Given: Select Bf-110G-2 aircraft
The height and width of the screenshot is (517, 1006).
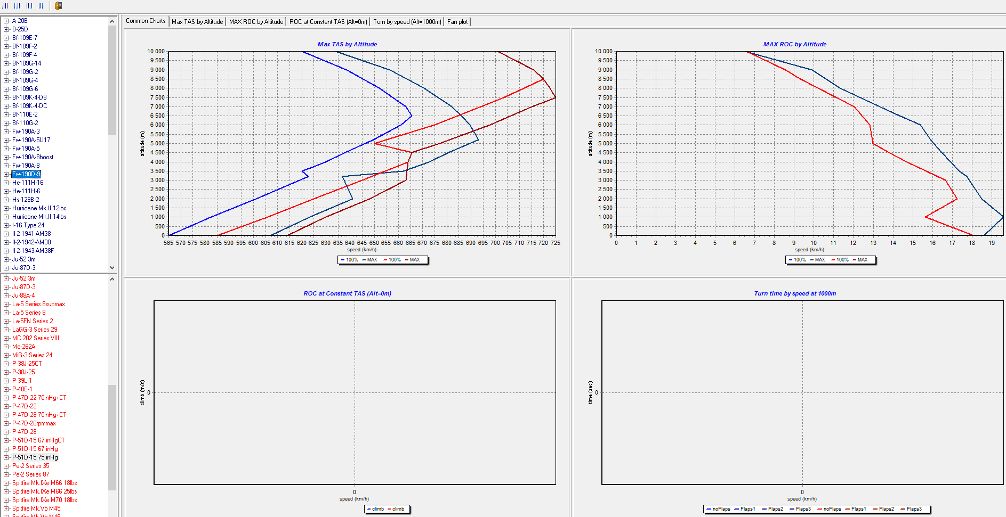Looking at the screenshot, I should click(25, 123).
